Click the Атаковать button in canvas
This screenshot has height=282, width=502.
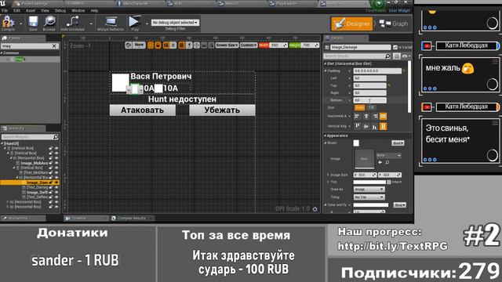pyautogui.click(x=143, y=110)
